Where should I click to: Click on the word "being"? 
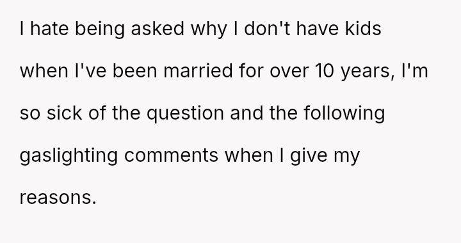pos(100,30)
